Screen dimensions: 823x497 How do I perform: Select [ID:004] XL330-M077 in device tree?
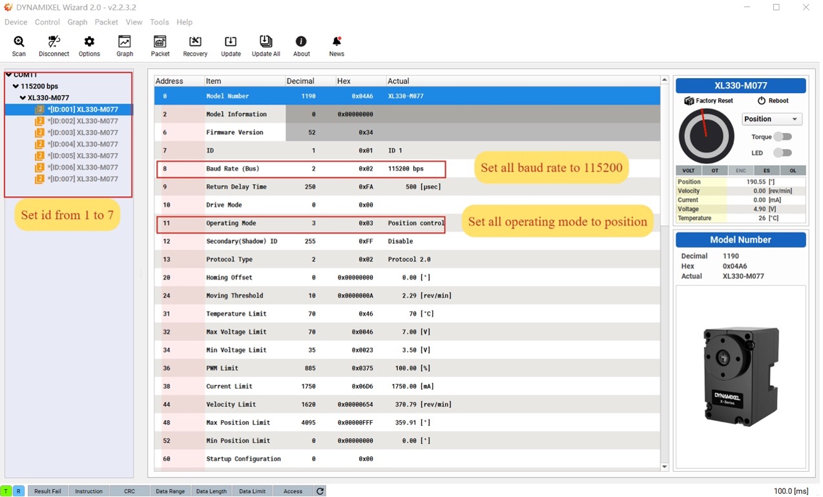83,145
